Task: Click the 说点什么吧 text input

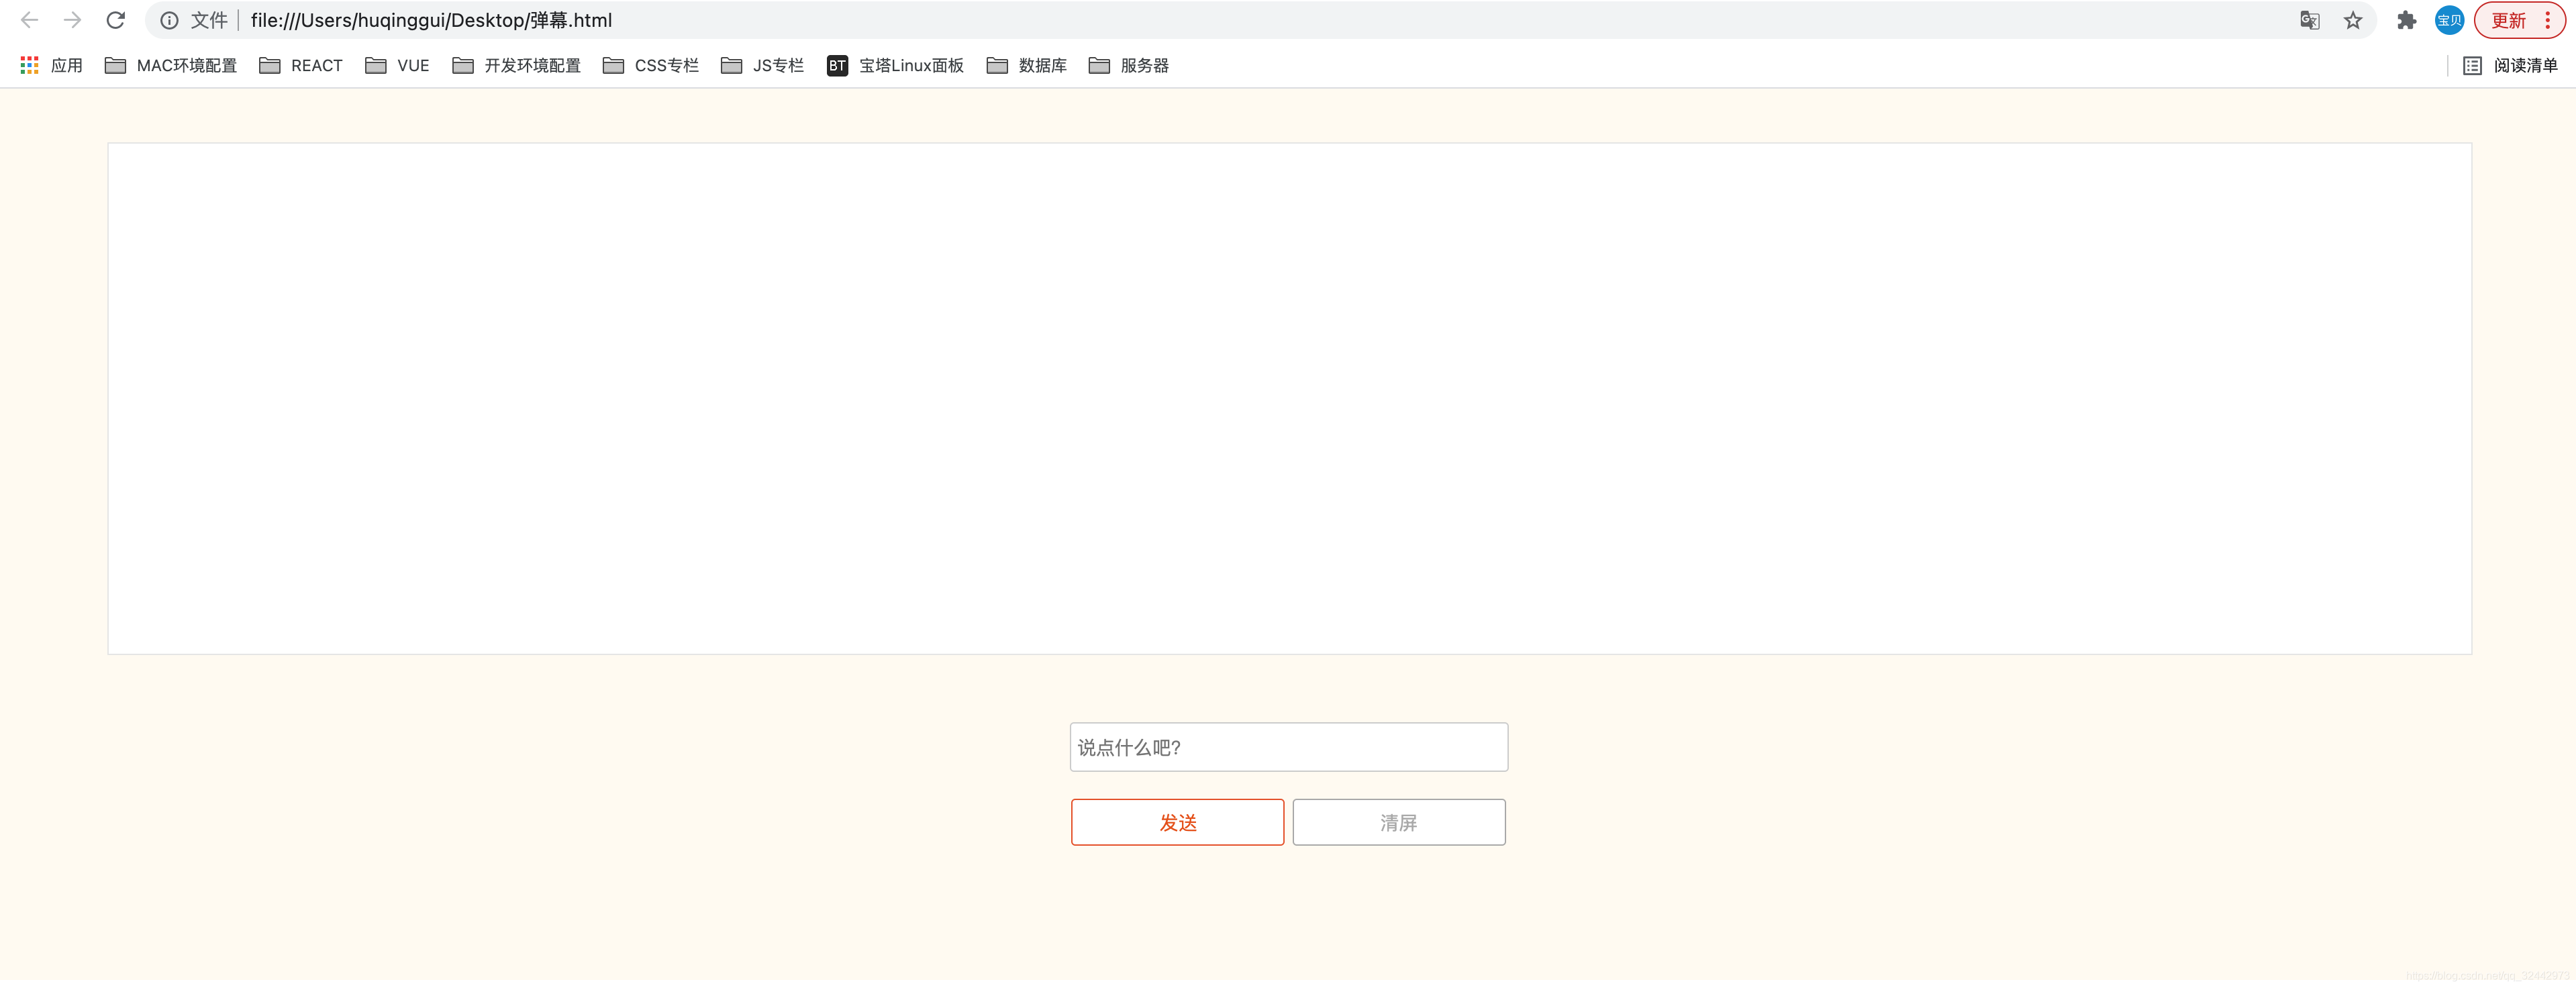Action: [1288, 747]
